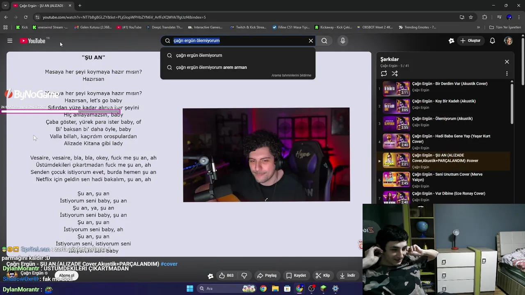Close the Çağrı Ergün YouTube tab
525x295 pixels.
point(70,6)
